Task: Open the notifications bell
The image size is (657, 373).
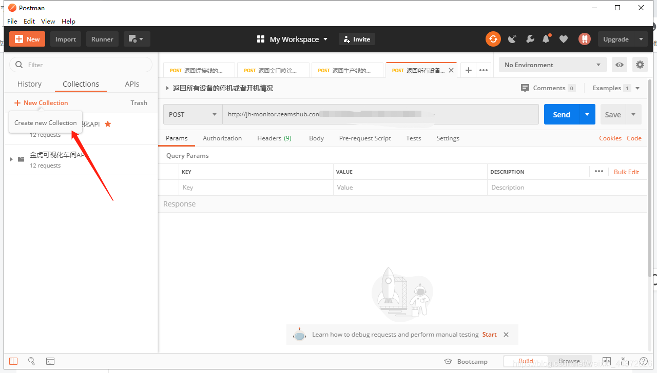Action: point(547,39)
